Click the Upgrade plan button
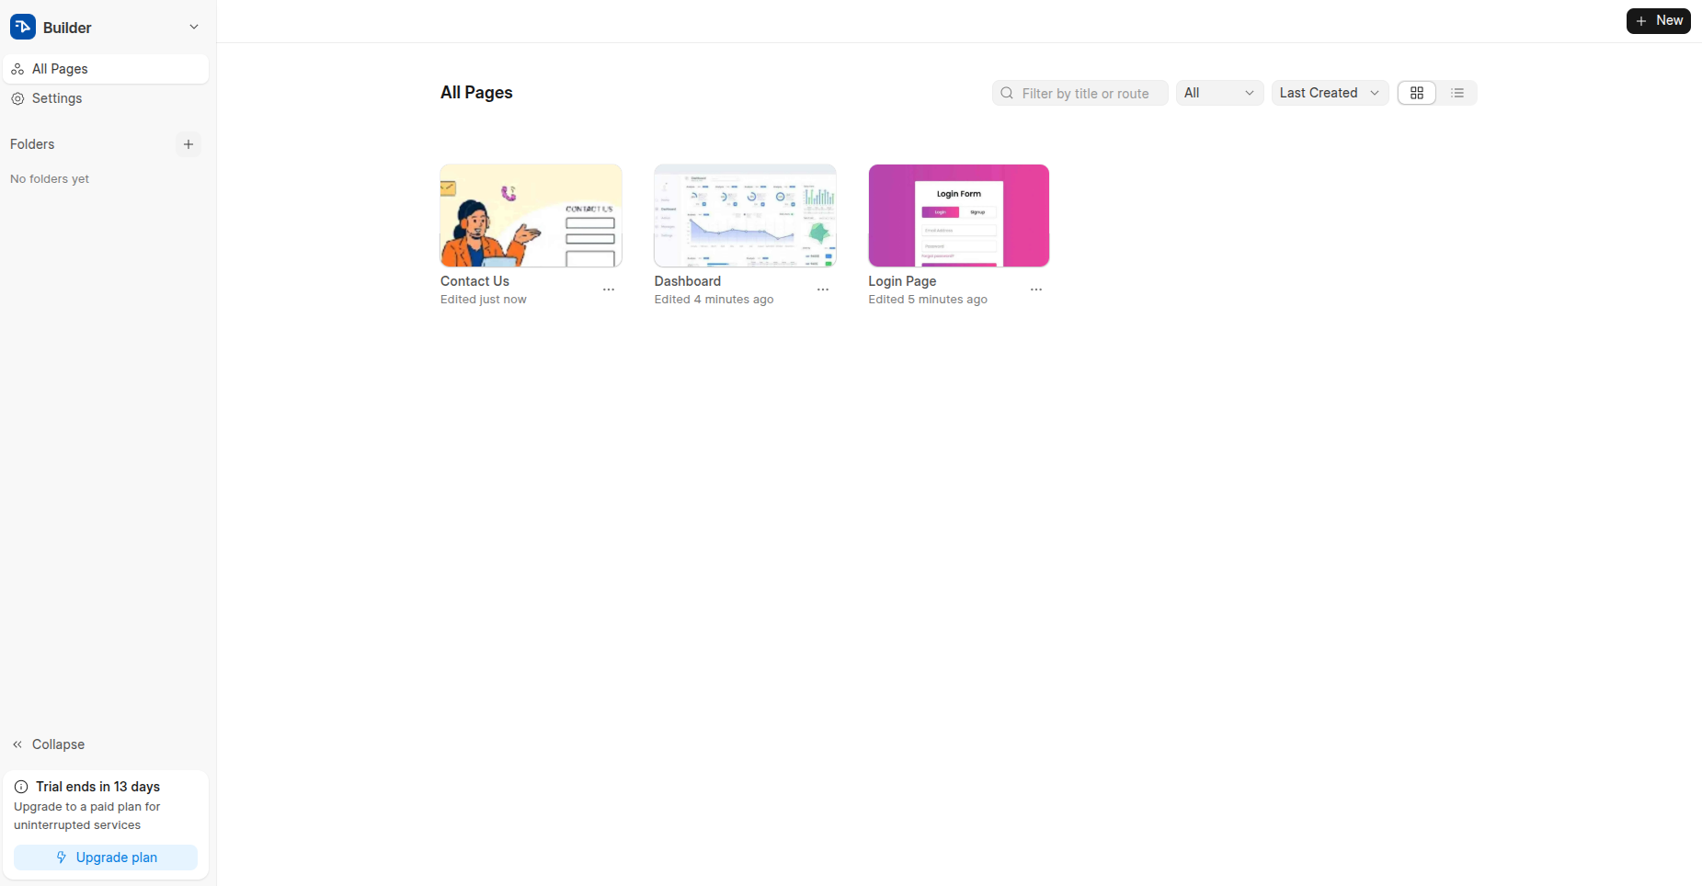The image size is (1702, 886). click(106, 858)
